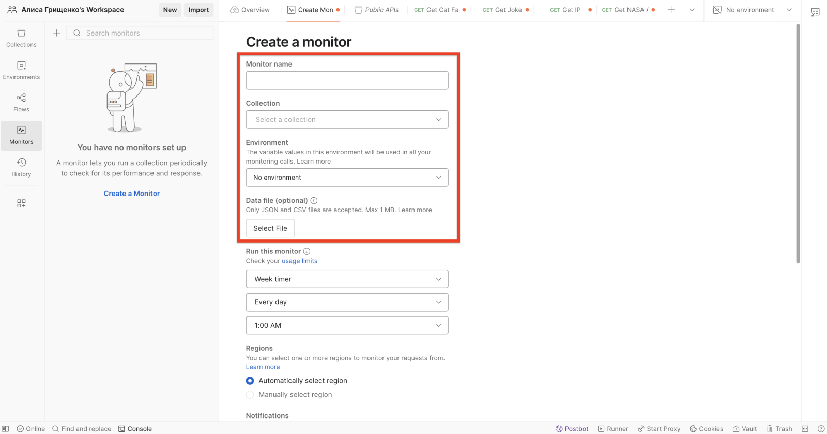827x434 pixels.
Task: Open the Flows sidebar panel
Action: click(x=21, y=103)
